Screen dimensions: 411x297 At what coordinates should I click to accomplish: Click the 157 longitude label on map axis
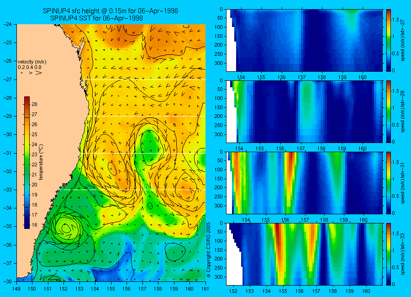142,289
